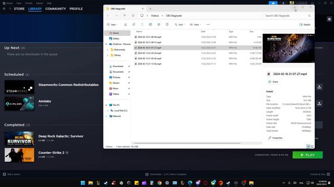Open Steam downloads settings gear icon
Viewport: 334px width, 187px height.
(x=329, y=19)
